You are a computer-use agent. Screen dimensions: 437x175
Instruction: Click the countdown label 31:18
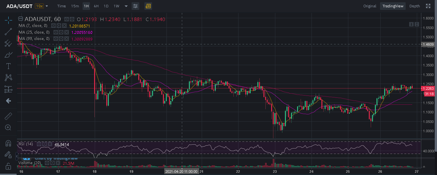429,94
